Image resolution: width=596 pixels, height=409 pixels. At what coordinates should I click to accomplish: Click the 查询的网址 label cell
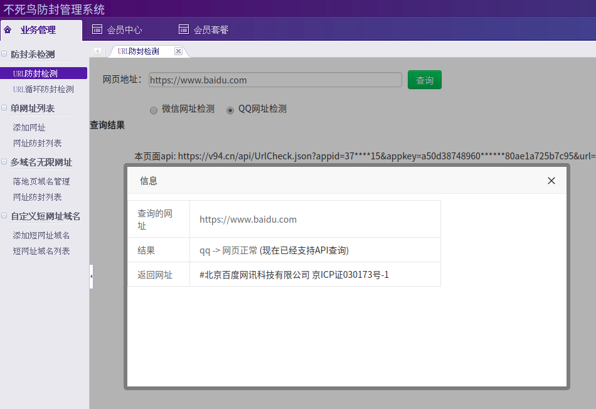(x=159, y=220)
